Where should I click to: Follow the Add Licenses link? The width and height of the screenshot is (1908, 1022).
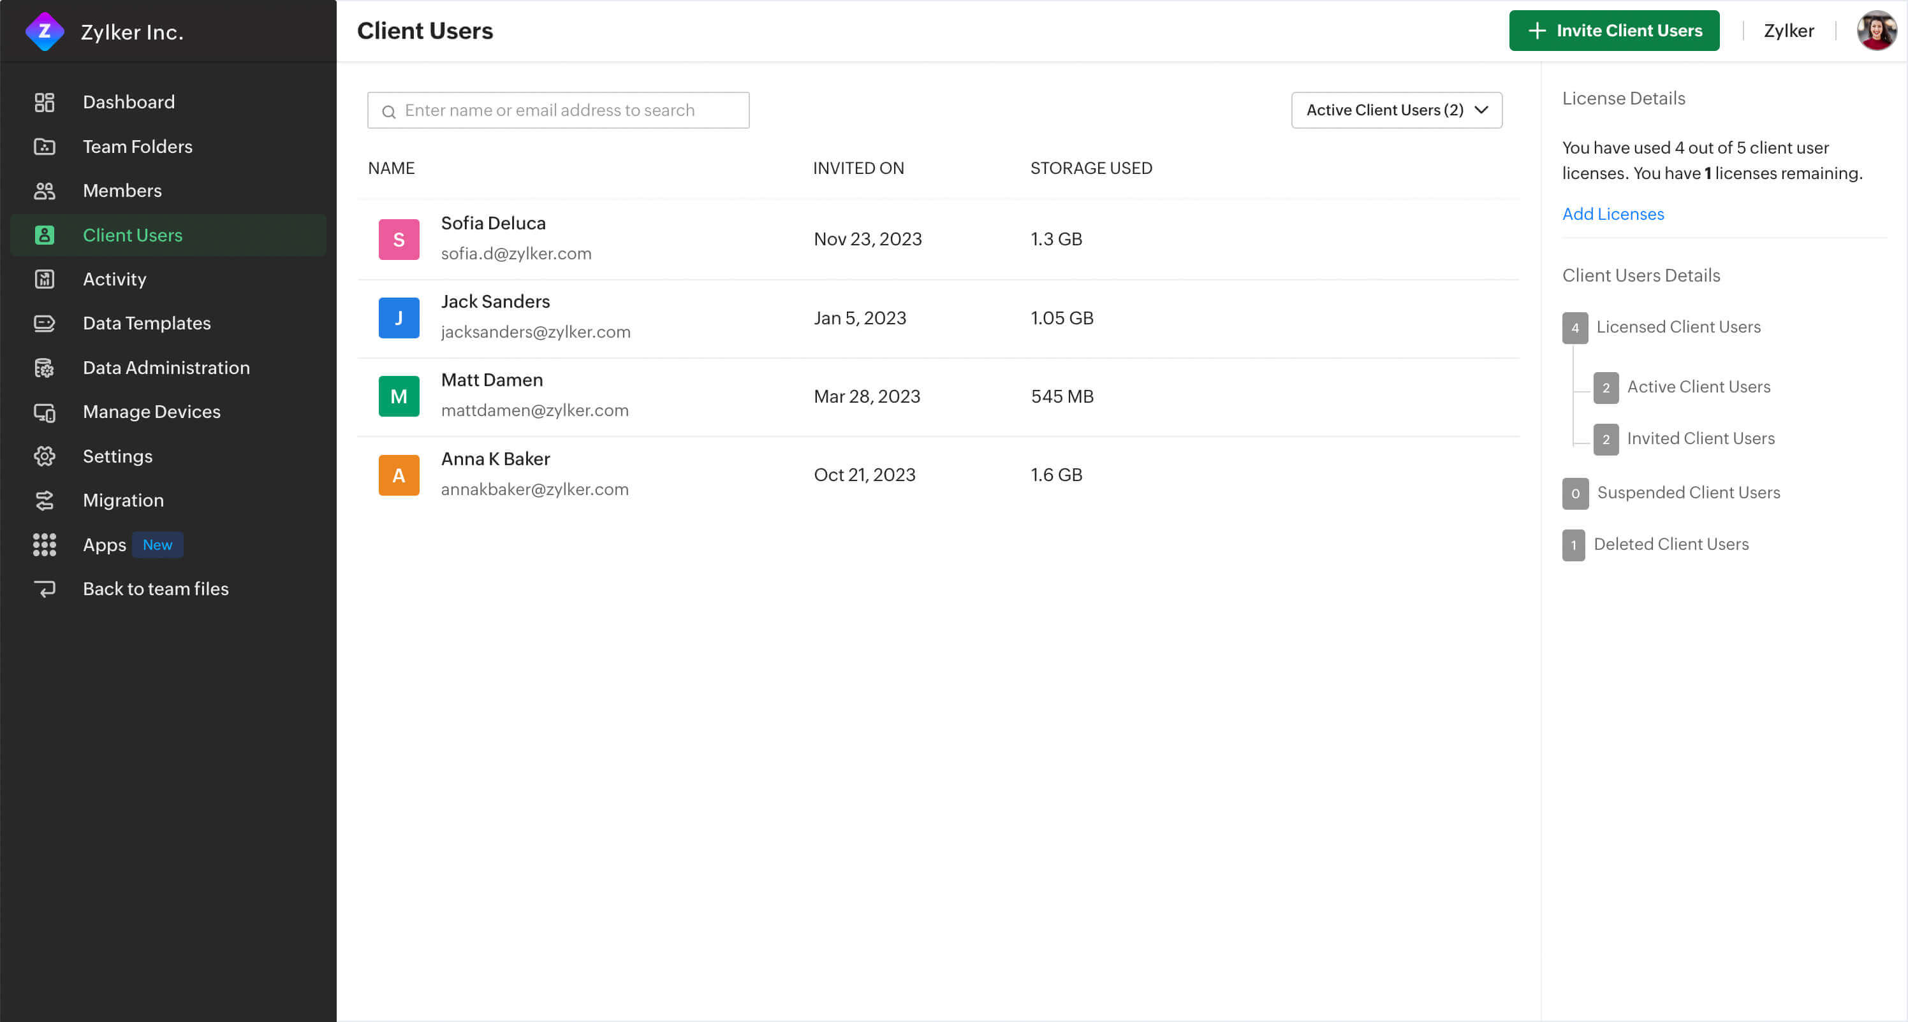(x=1613, y=214)
